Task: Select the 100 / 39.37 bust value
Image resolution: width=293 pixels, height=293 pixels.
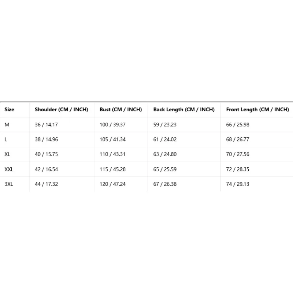Action: [112, 125]
